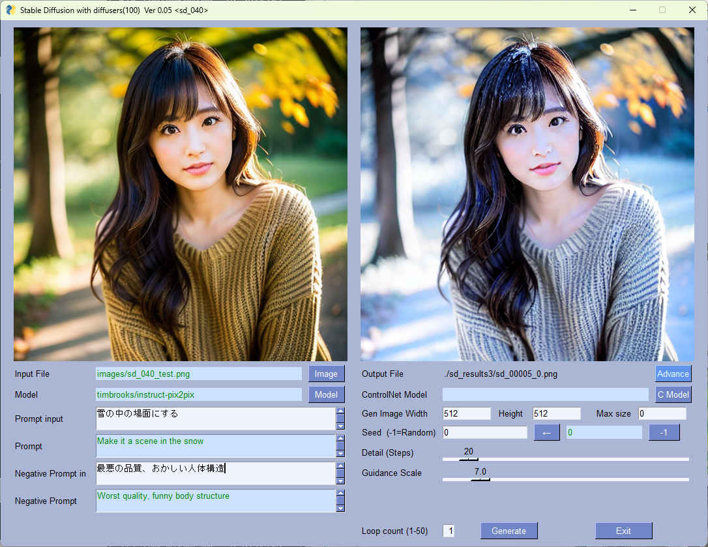The width and height of the screenshot is (708, 547).
Task: Click the Python app icon in title bar
Action: tap(10, 10)
